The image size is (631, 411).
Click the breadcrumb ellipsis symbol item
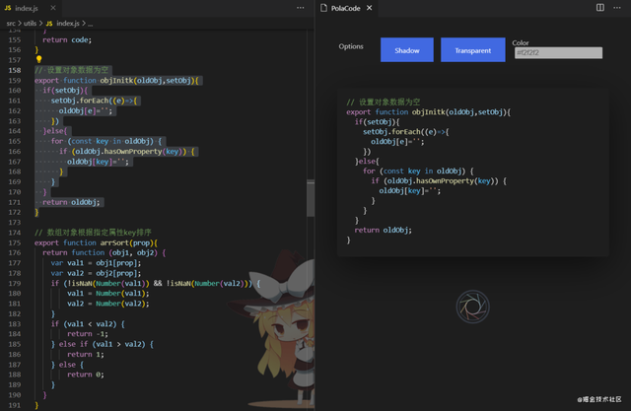coord(90,24)
